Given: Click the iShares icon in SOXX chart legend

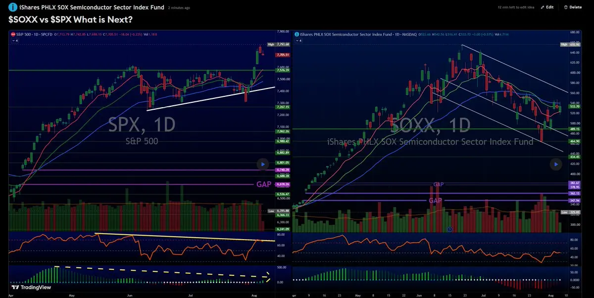Looking at the screenshot, I should pyautogui.click(x=297, y=34).
